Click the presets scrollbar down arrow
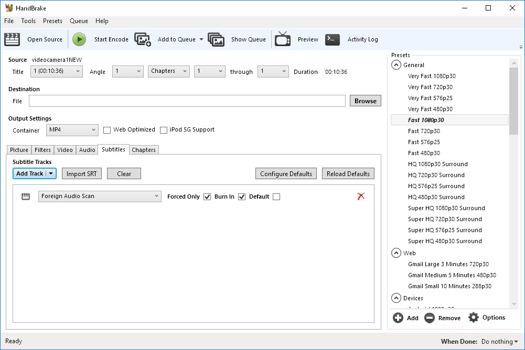The height and width of the screenshot is (350, 525). point(514,303)
